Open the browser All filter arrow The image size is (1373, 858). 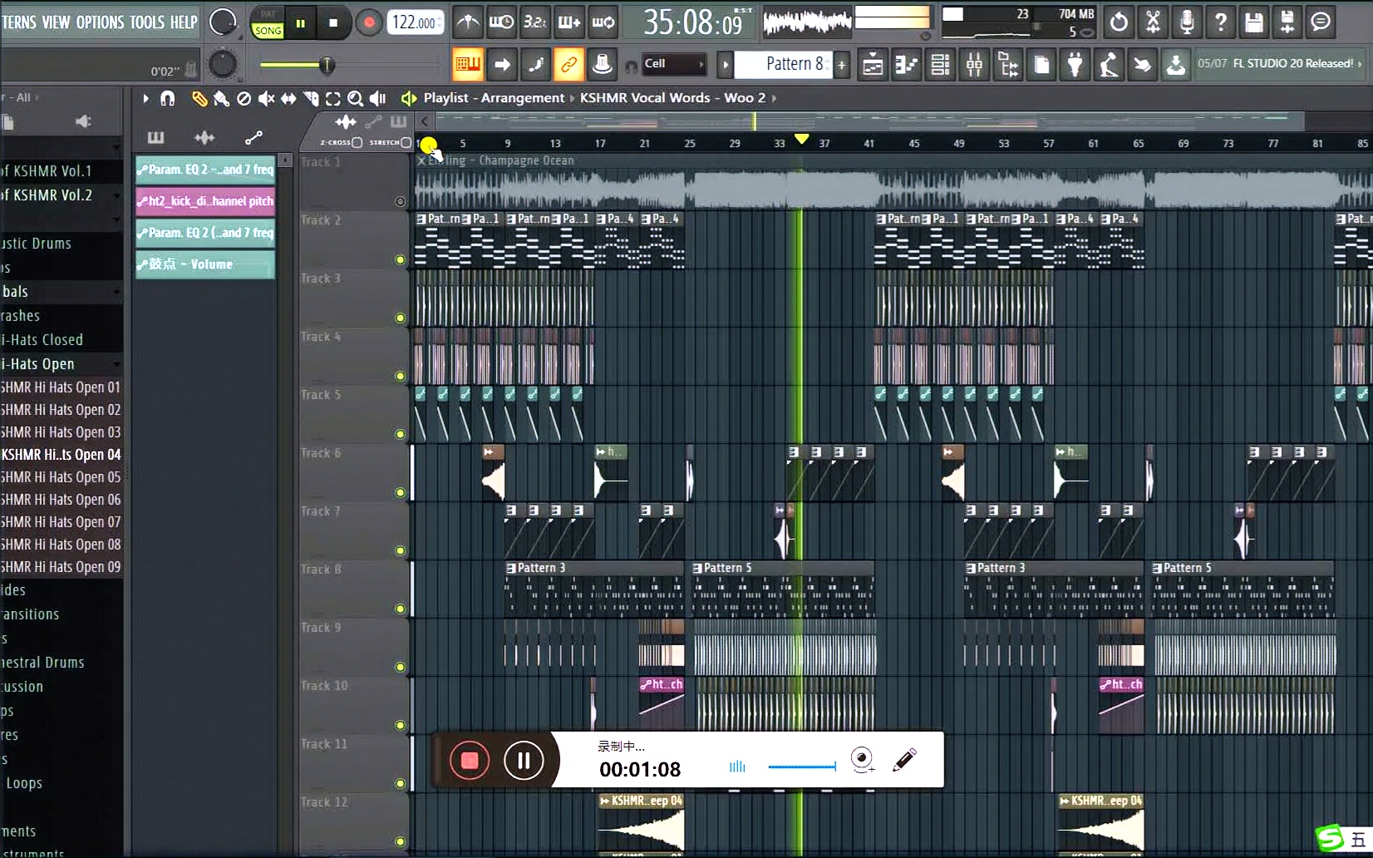(x=37, y=97)
